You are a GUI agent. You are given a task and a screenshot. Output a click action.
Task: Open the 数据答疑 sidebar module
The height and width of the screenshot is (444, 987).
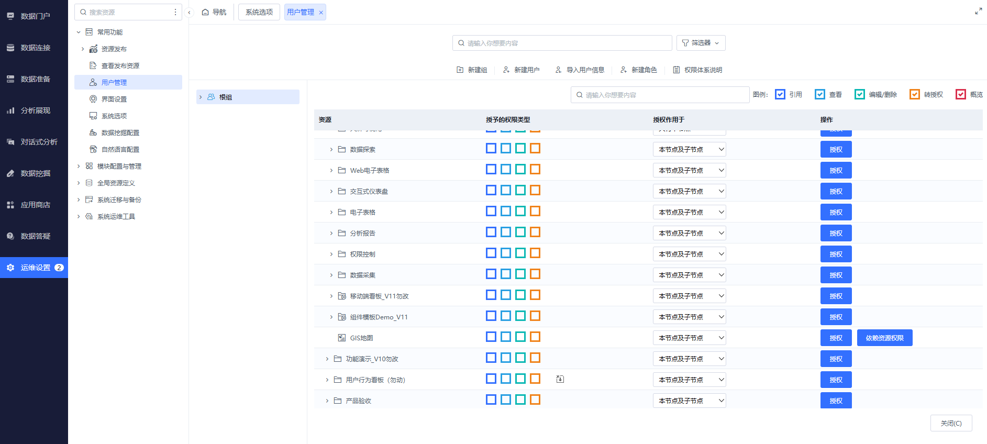[x=34, y=236]
